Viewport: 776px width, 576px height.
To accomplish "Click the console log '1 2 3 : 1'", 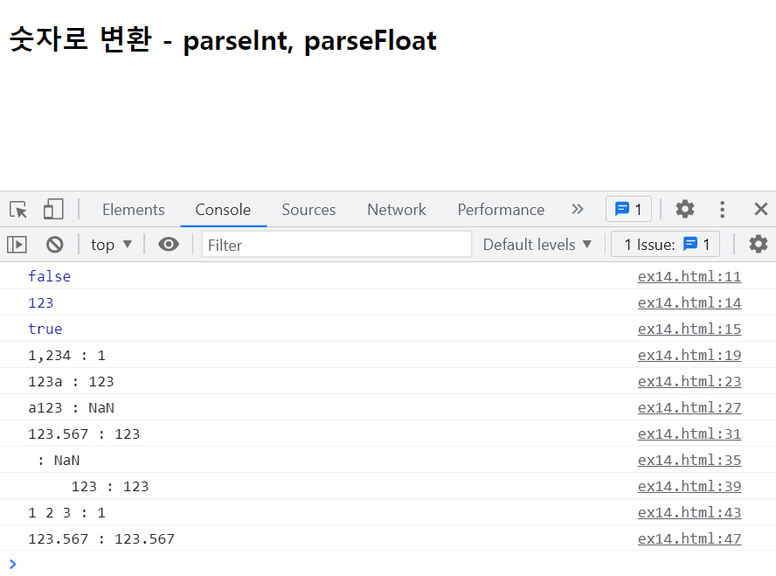I will click(66, 513).
